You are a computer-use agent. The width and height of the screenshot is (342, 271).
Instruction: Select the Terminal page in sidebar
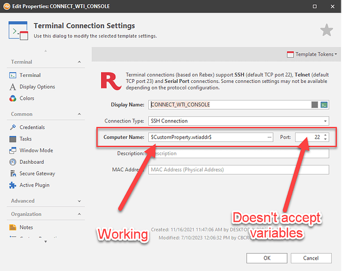[x=30, y=75]
